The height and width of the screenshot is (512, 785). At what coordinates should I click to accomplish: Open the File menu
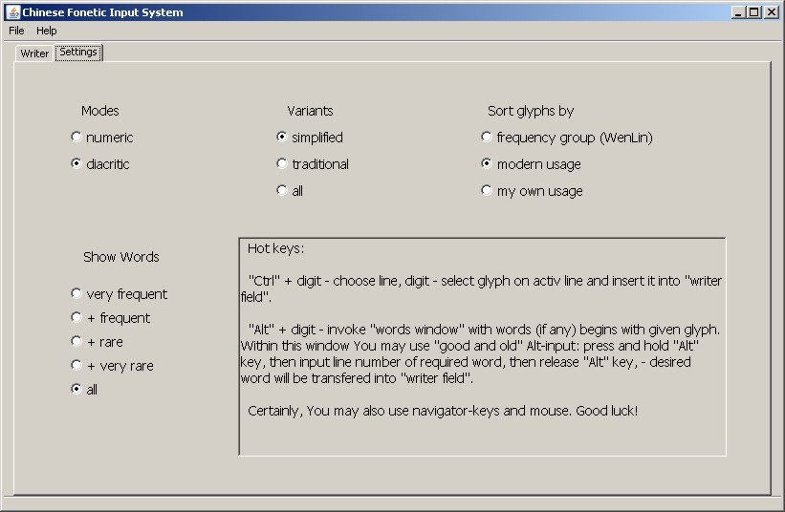coord(16,31)
